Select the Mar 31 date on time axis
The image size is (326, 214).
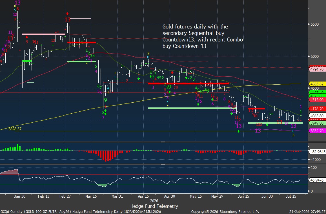coord(117,196)
